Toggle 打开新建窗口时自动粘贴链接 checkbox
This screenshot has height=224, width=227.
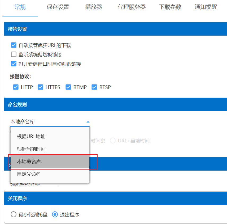point(14,64)
